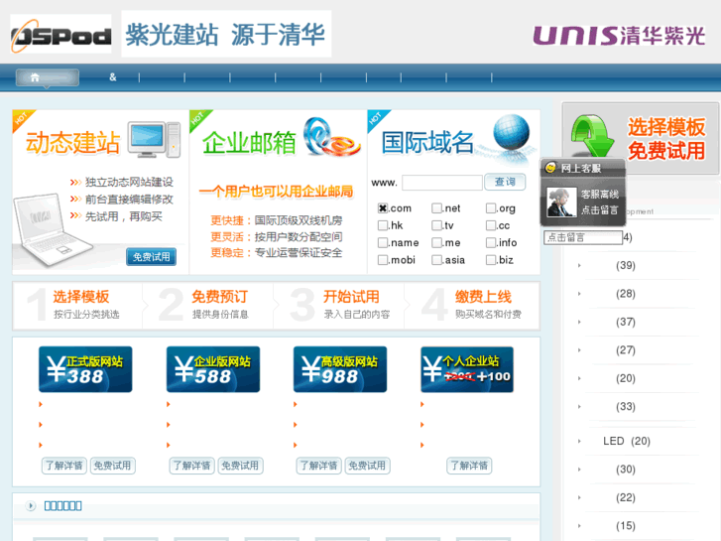Click inside the www. domain input field
The image size is (721, 541).
pos(442,183)
